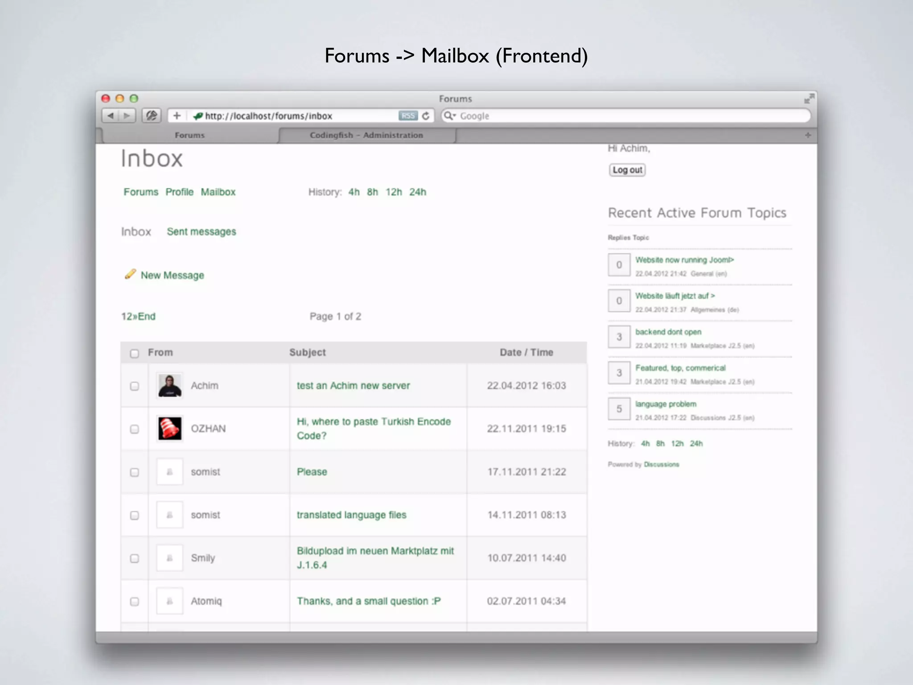913x685 pixels.
Task: Open topic 'backend dont open'
Action: (x=668, y=332)
